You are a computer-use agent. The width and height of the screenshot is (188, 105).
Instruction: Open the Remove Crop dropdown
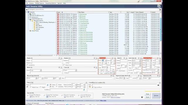tap(105, 67)
